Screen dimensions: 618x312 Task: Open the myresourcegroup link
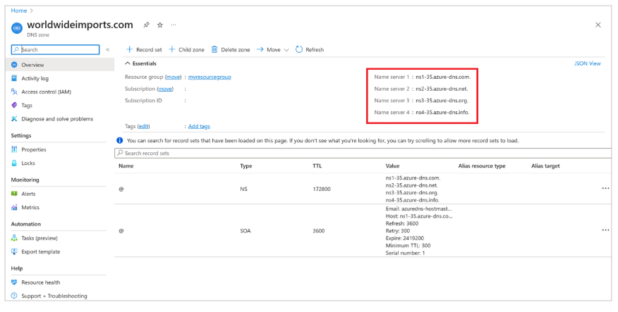pos(210,76)
